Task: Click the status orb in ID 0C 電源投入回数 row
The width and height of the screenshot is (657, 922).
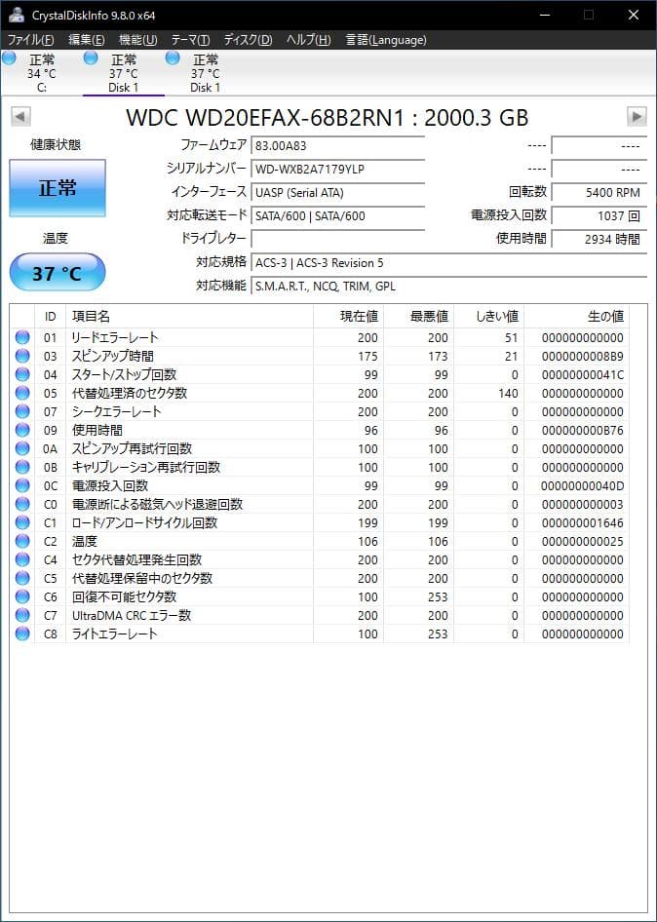Action: click(x=22, y=485)
